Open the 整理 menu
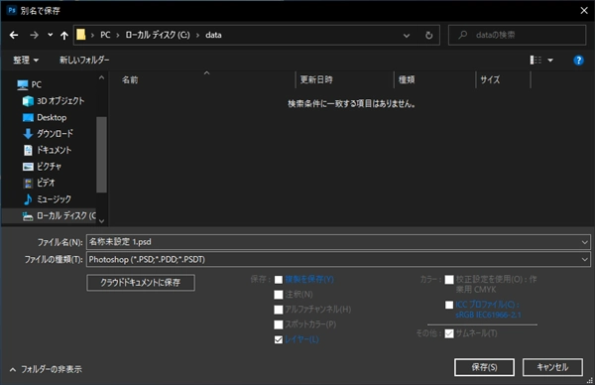Image resolution: width=595 pixels, height=385 pixels. pos(26,60)
